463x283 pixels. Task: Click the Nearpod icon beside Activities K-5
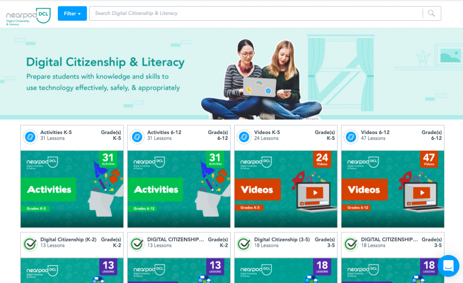click(30, 137)
